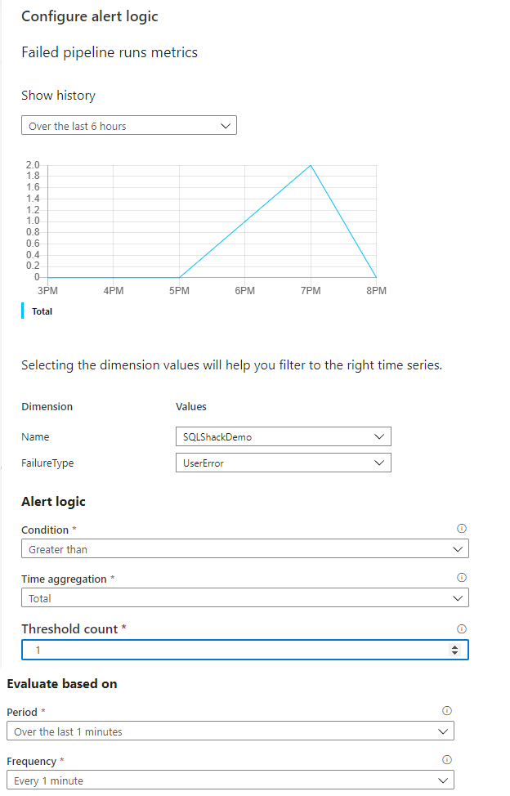Click the chevron arrow on FailureType dropdown

pyautogui.click(x=378, y=463)
